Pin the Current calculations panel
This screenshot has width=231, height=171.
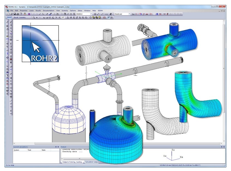point(56,147)
